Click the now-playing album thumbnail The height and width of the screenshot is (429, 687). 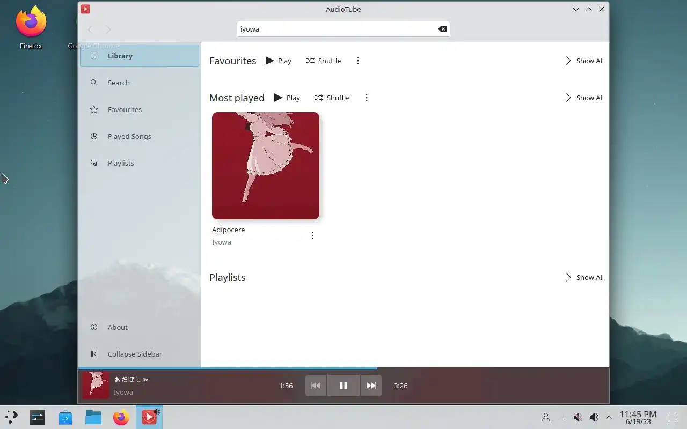pos(96,386)
